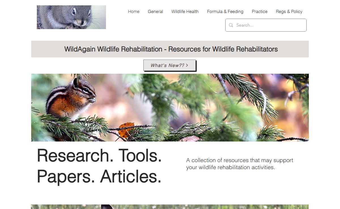Click the magnifying glass search icon
The width and height of the screenshot is (340, 209).
(x=231, y=25)
